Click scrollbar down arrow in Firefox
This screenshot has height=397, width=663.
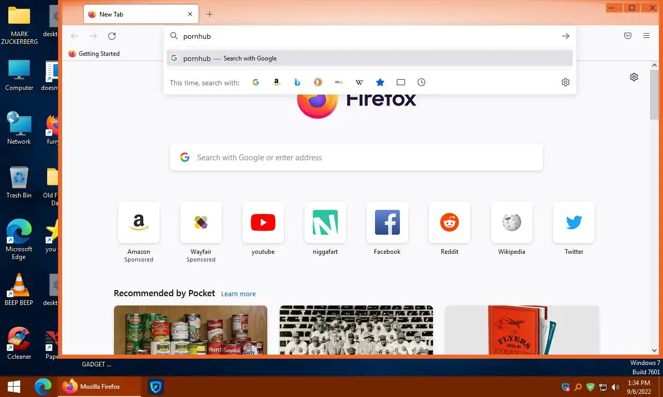pos(654,350)
